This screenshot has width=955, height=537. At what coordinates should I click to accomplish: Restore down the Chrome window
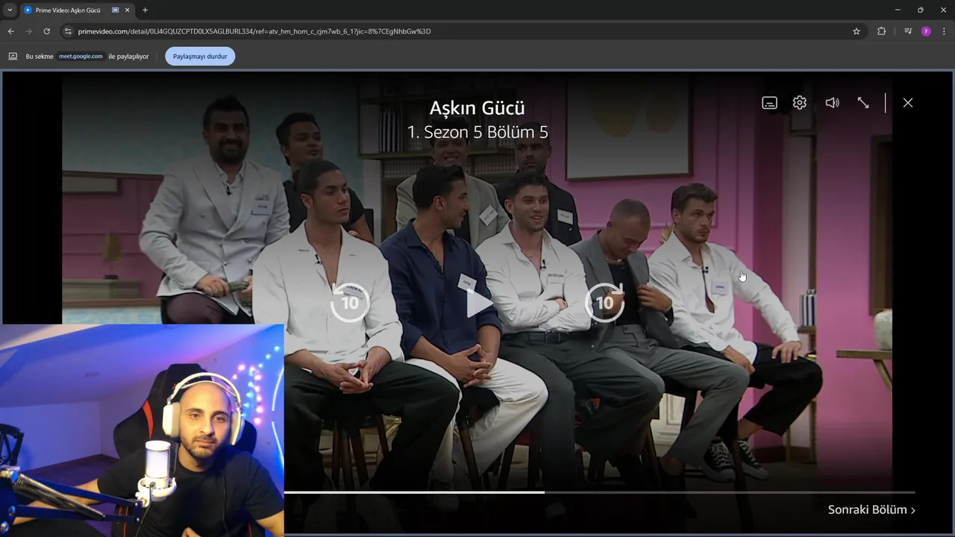[x=920, y=10]
